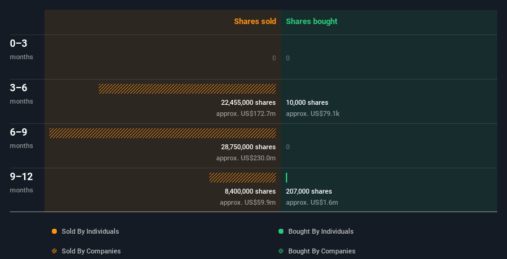Select the Bought By Individuals legend label
This screenshot has width=507, height=259.
pyautogui.click(x=321, y=231)
